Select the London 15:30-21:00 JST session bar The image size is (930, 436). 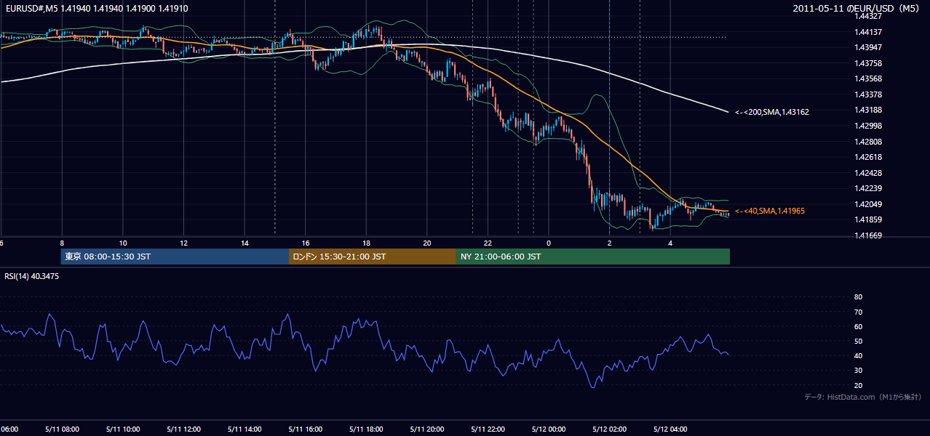(373, 257)
